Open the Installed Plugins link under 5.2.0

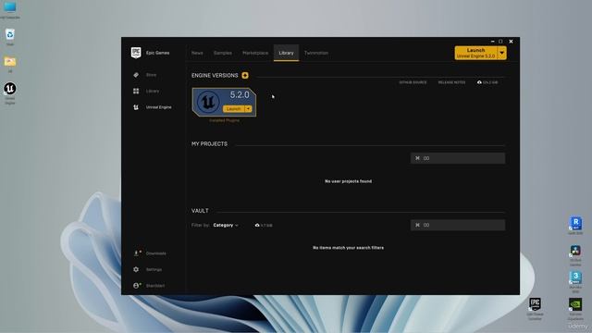coord(224,120)
